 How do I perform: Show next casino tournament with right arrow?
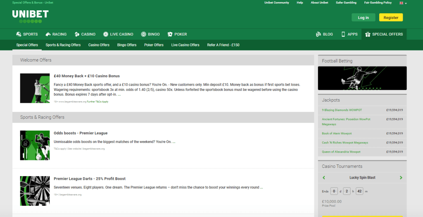[x=401, y=178]
